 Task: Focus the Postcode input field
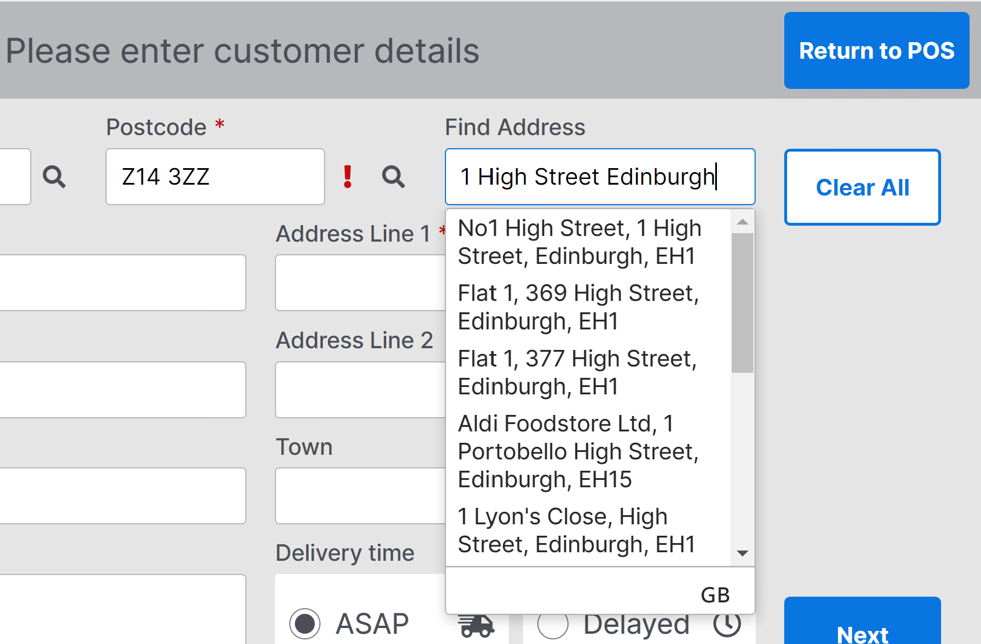(x=214, y=177)
